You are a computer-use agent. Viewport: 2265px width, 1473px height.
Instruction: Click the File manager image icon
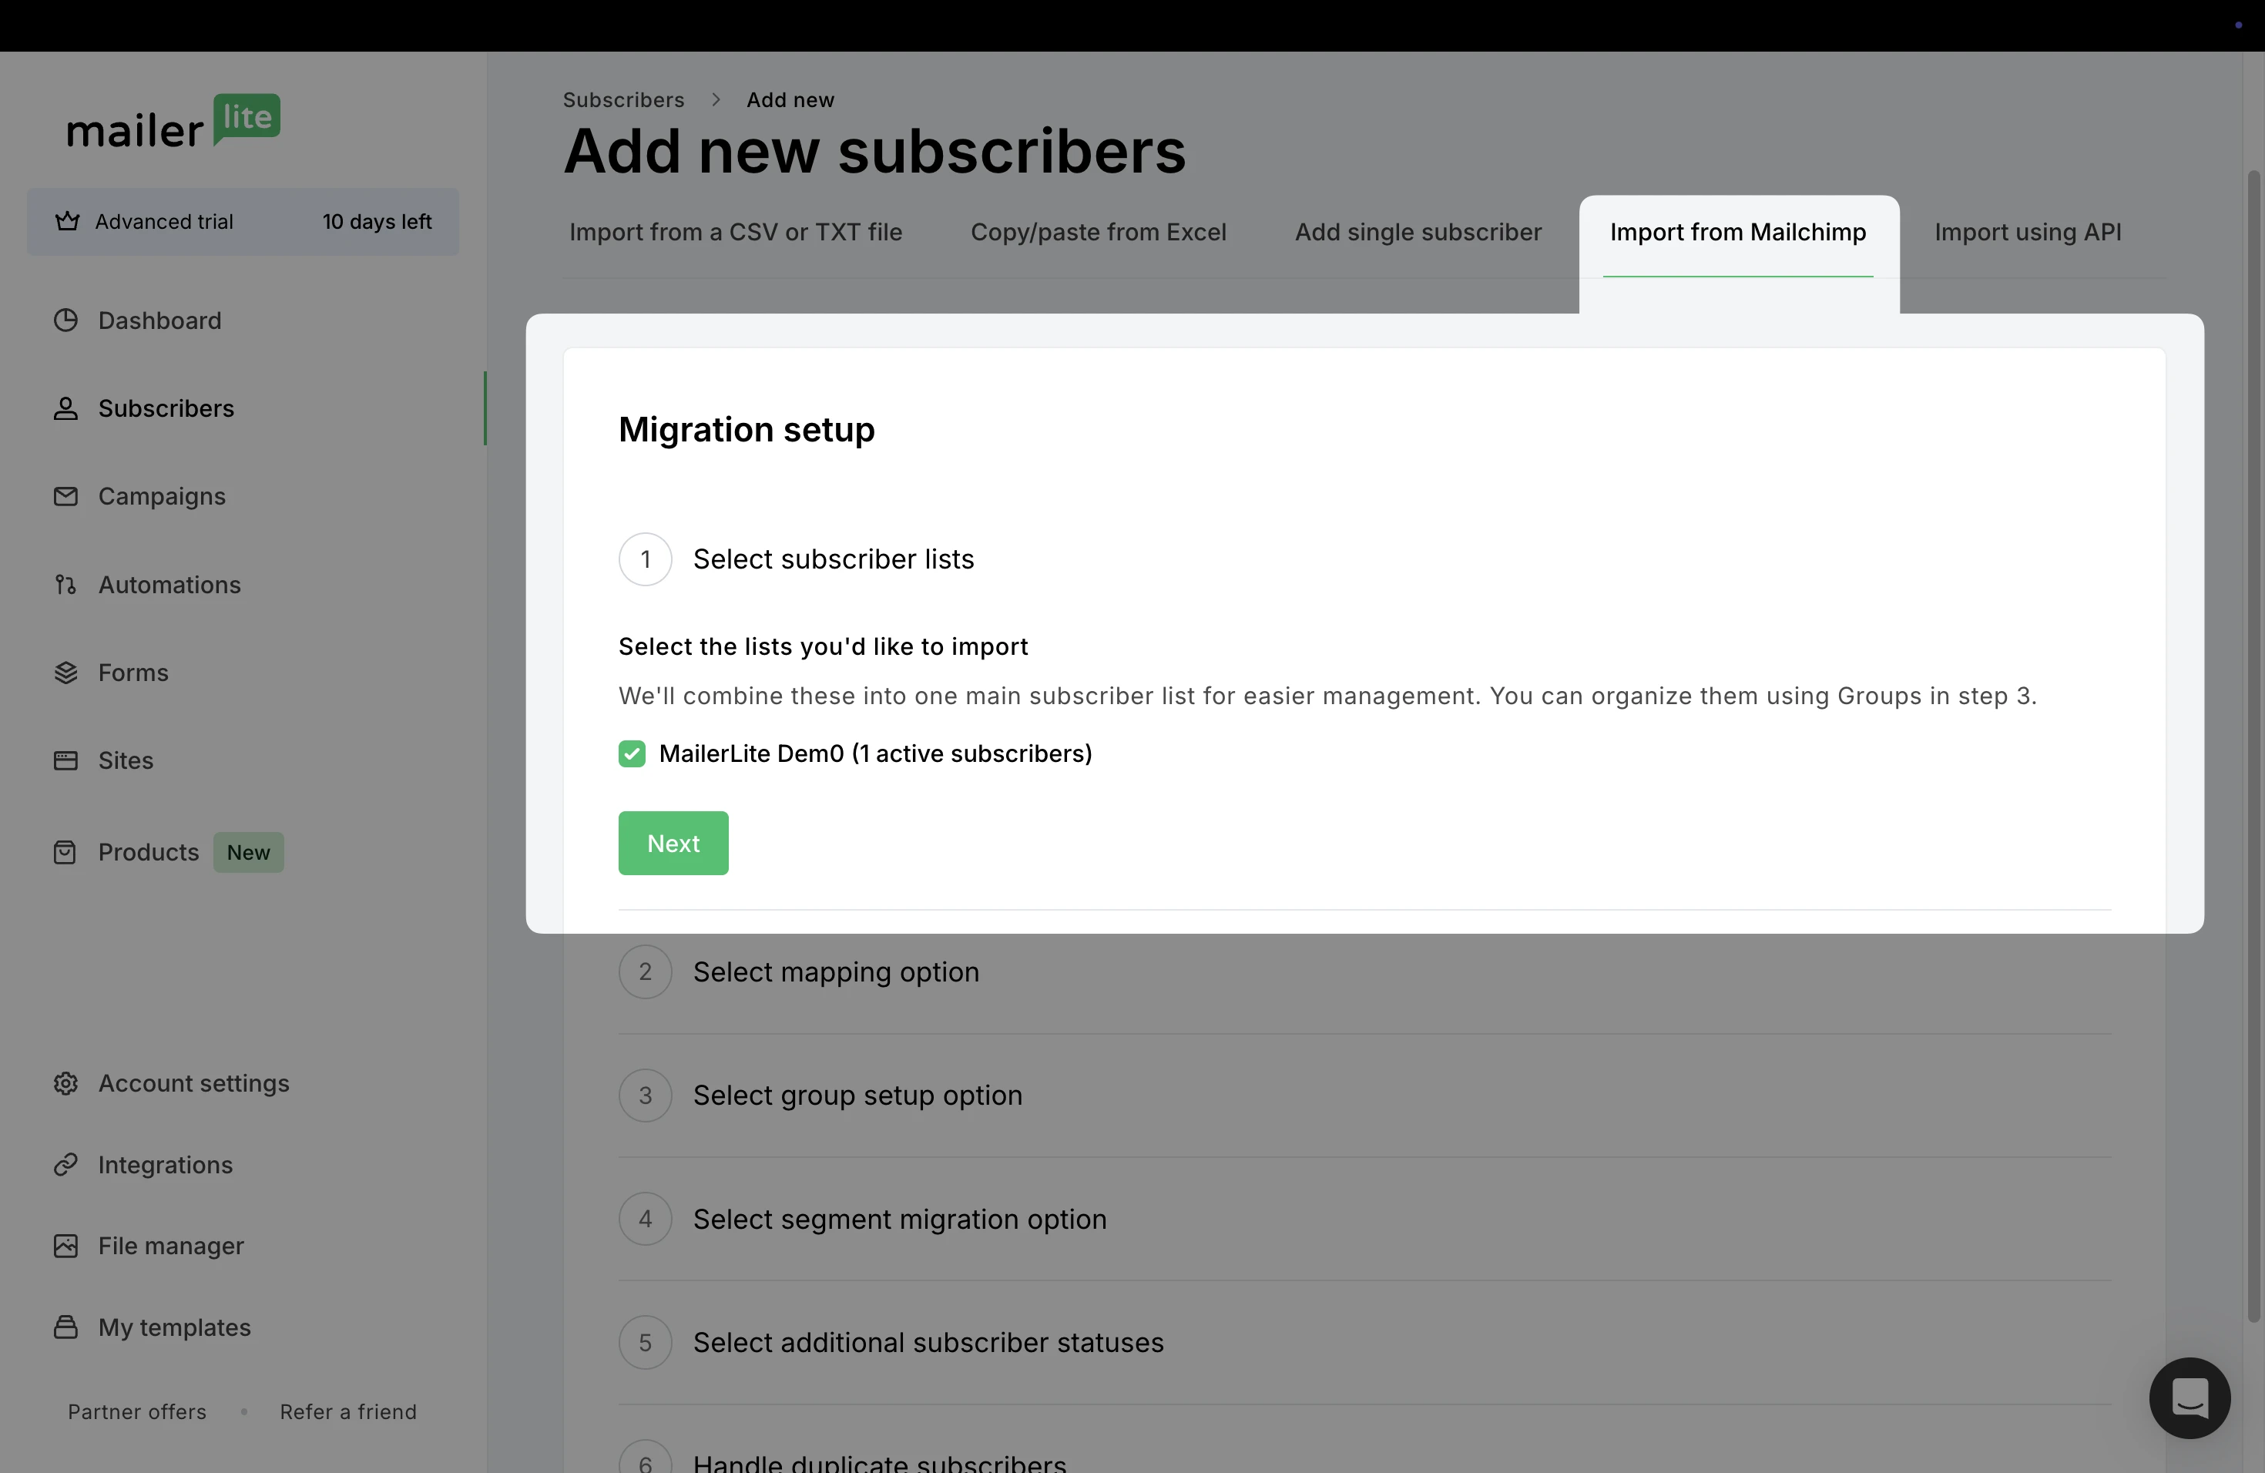coord(65,1247)
